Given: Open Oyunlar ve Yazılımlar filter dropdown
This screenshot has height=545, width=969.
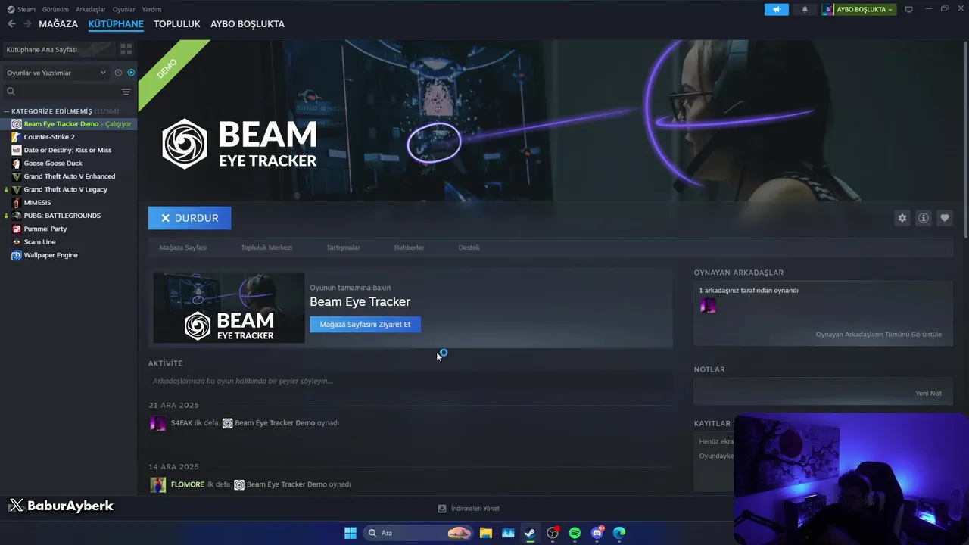Looking at the screenshot, I should [x=57, y=73].
